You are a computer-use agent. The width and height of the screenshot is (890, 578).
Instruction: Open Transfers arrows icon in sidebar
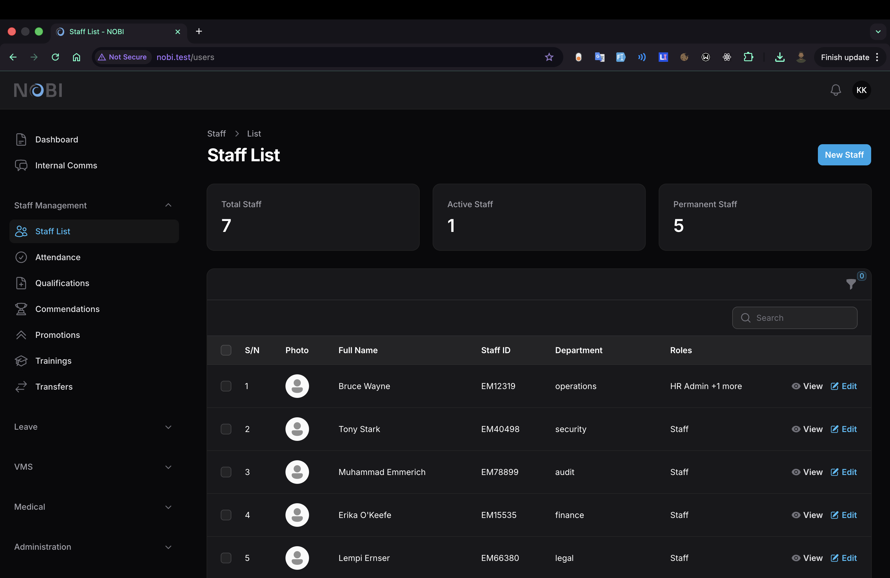(x=21, y=387)
